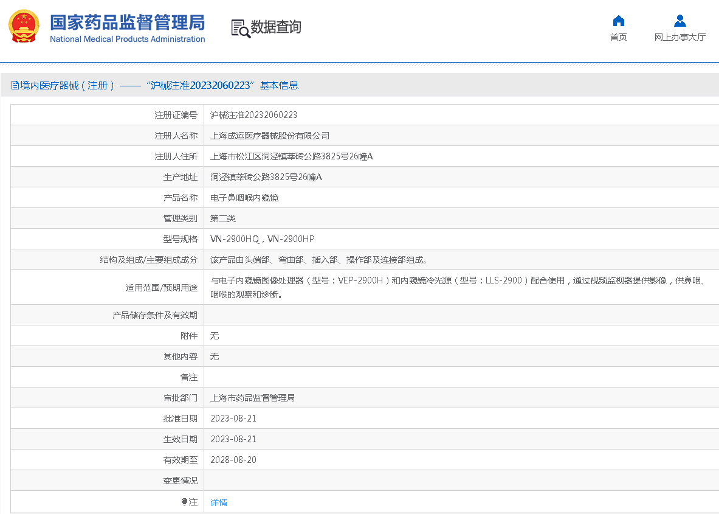Click the 国家药品监督管理局 site title
Image resolution: width=719 pixels, height=514 pixels.
(127, 23)
